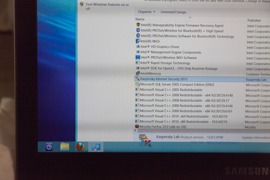This screenshot has height=180, width=270.
Task: Click the Mozilla publisher cell
Action: tap(250, 127)
